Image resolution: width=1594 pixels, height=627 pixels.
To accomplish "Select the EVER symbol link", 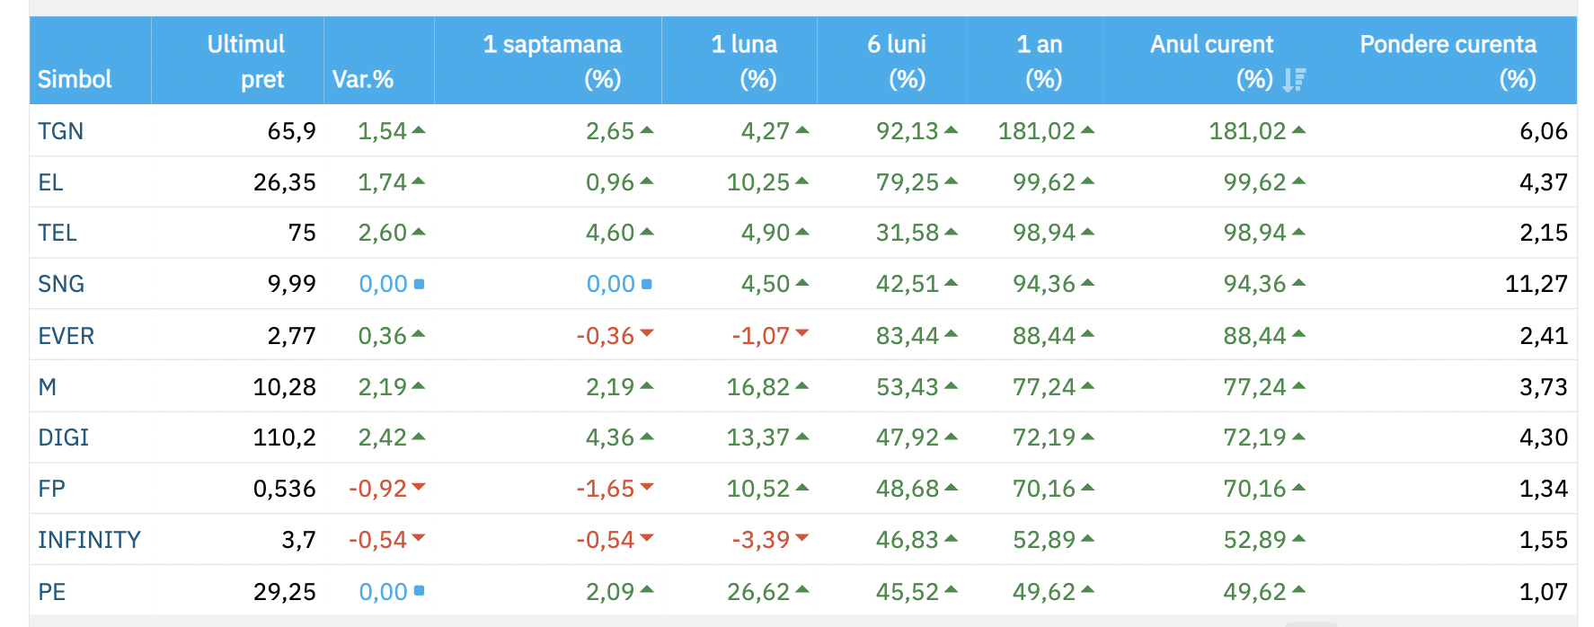I will click(66, 336).
